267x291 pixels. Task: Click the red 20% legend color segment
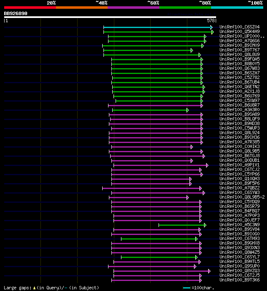[30, 8]
